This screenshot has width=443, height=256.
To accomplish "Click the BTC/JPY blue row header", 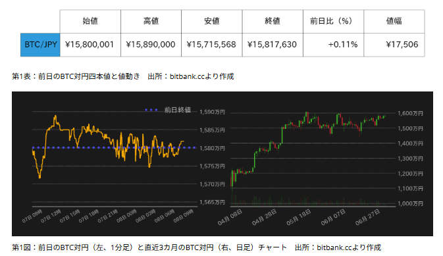I will [40, 45].
